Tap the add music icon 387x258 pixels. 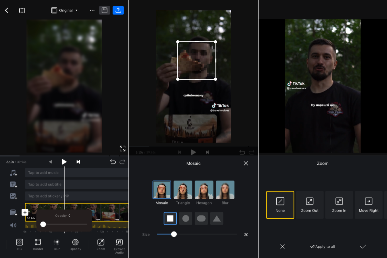[13, 173]
